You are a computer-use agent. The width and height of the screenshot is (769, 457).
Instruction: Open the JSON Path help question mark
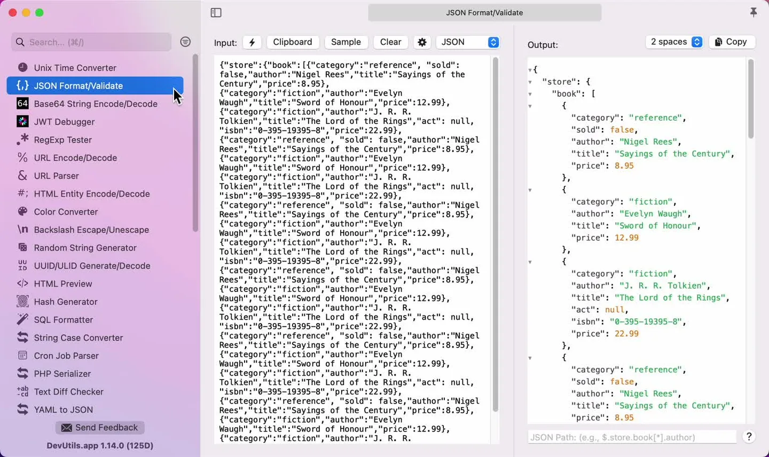(749, 437)
